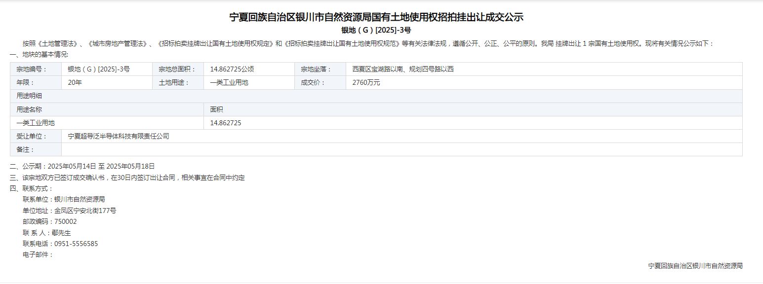Viewport: 763px width, 284px height.
Task: Click the 电子邮件 line
Action: pyautogui.click(x=38, y=254)
